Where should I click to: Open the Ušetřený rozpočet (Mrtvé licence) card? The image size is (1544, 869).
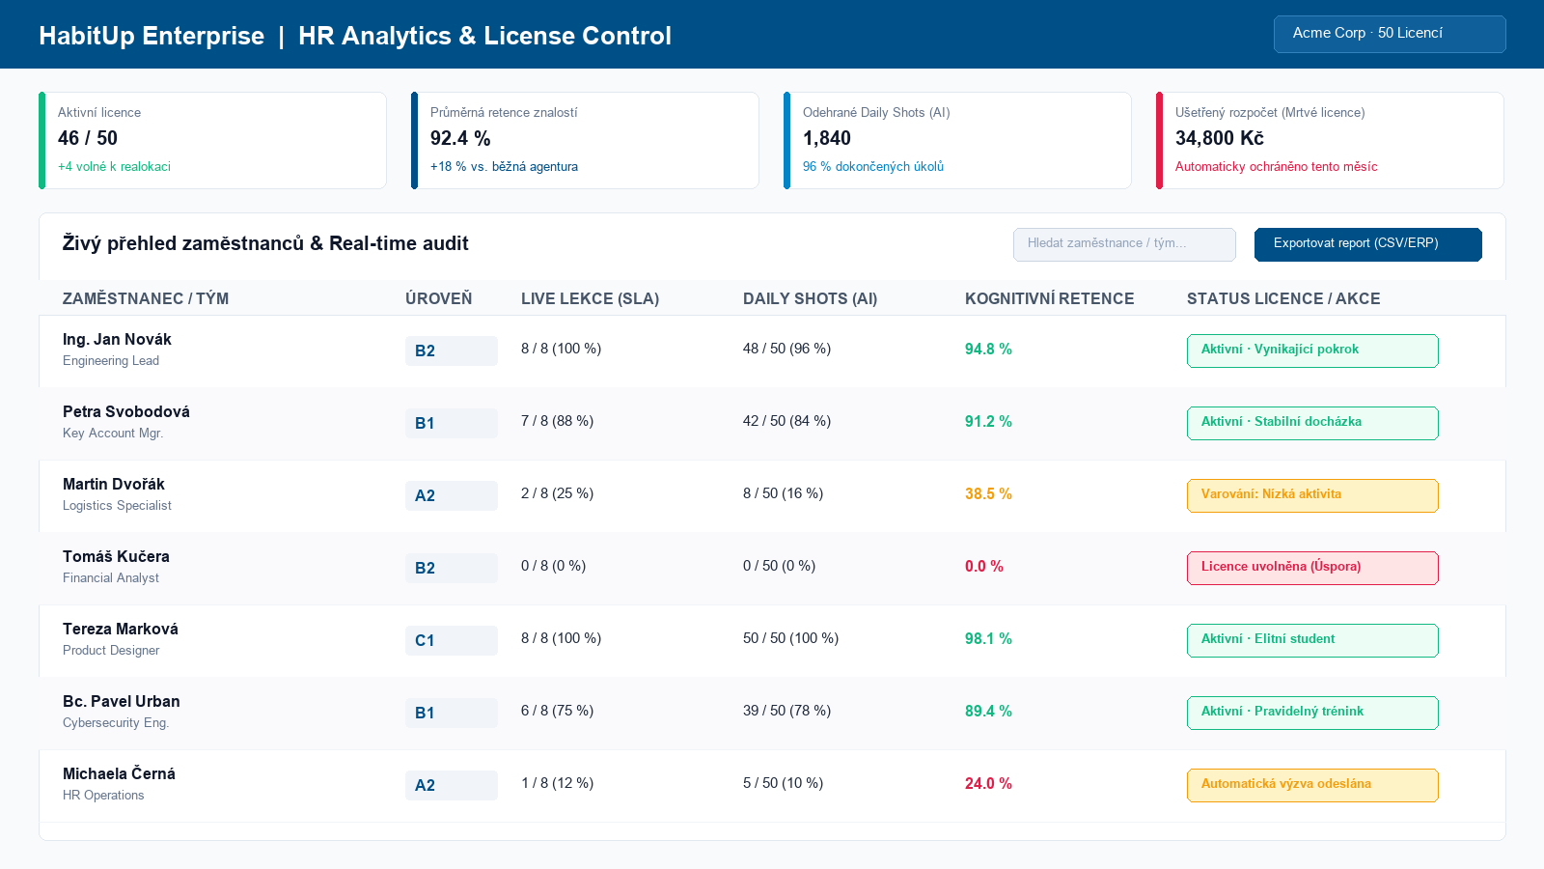[1330, 140]
